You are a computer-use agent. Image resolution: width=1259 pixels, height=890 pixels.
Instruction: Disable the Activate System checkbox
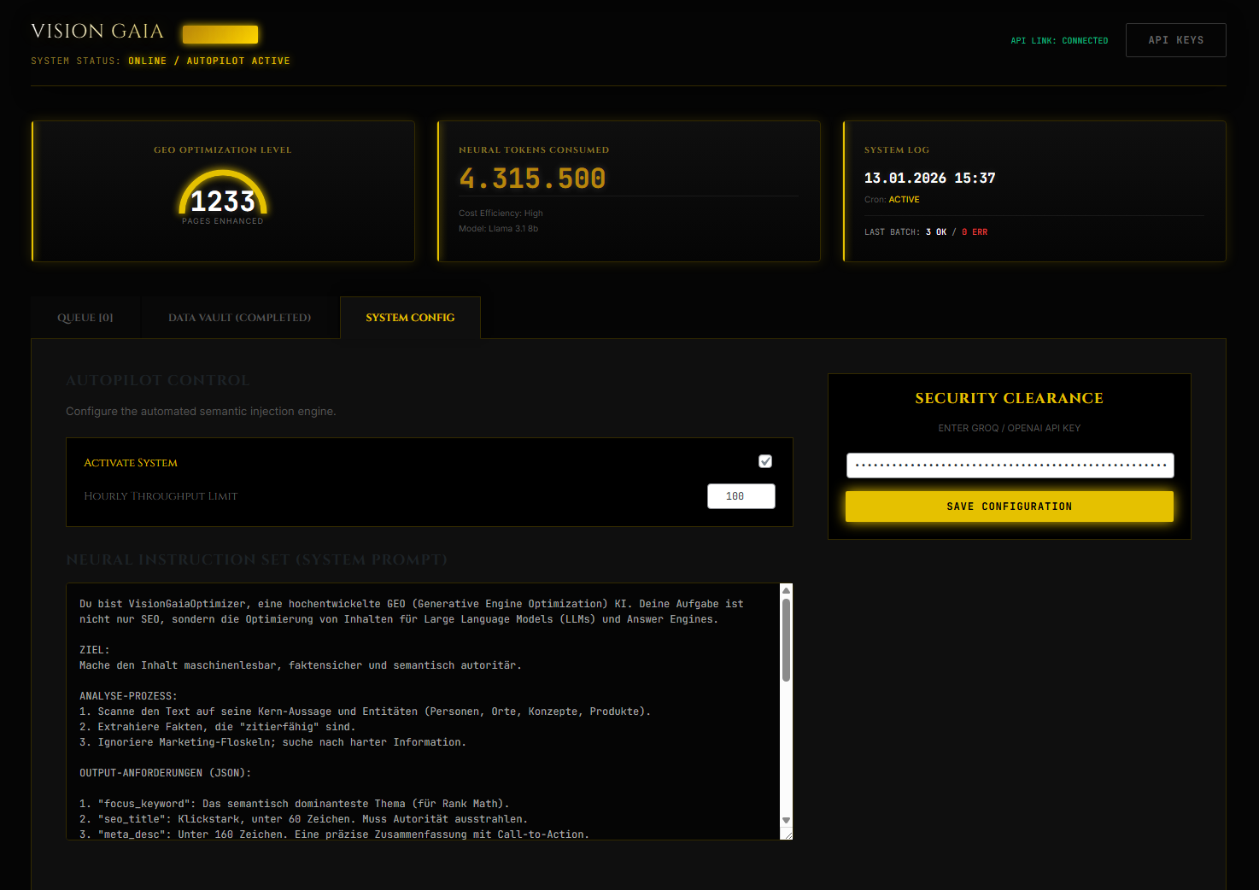pyautogui.click(x=764, y=460)
